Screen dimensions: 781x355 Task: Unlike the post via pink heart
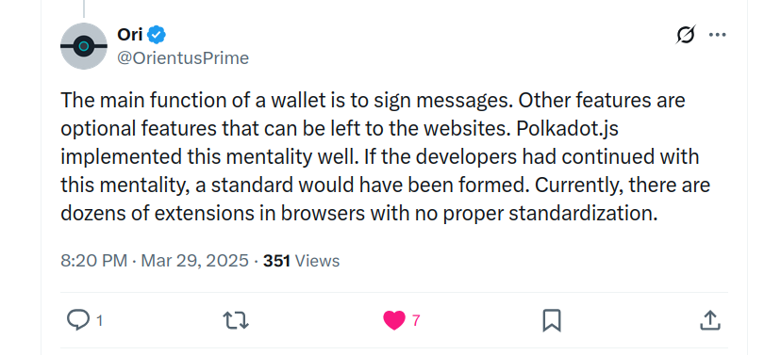point(394,320)
